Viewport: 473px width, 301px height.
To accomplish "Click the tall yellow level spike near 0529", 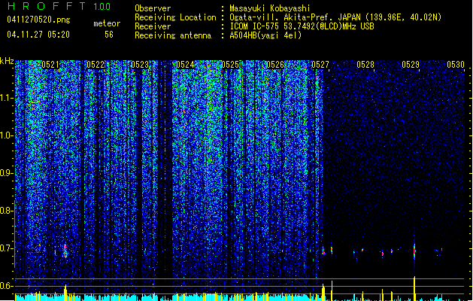I will coord(414,288).
